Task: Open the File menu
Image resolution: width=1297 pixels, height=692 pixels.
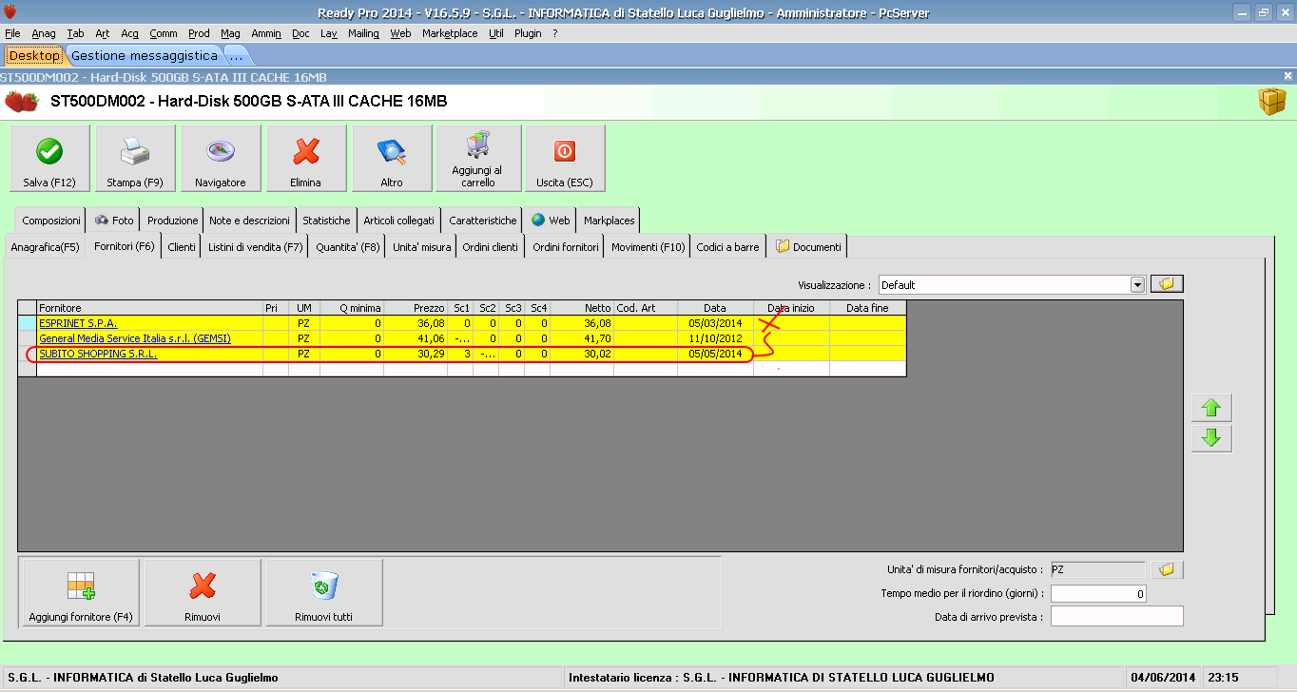Action: (12, 33)
